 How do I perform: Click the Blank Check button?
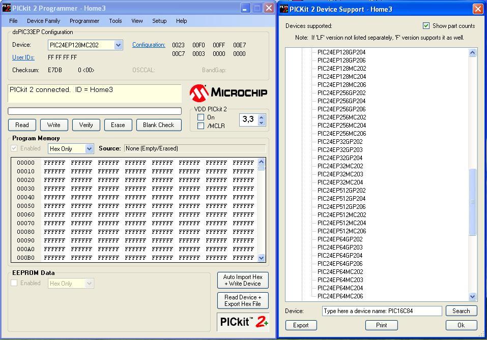(159, 125)
